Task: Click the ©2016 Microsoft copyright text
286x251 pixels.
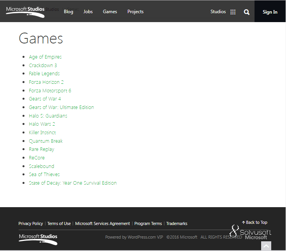Action: click(182, 237)
